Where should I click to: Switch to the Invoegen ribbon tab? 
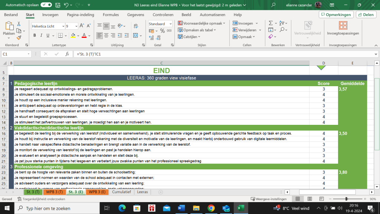51,14
